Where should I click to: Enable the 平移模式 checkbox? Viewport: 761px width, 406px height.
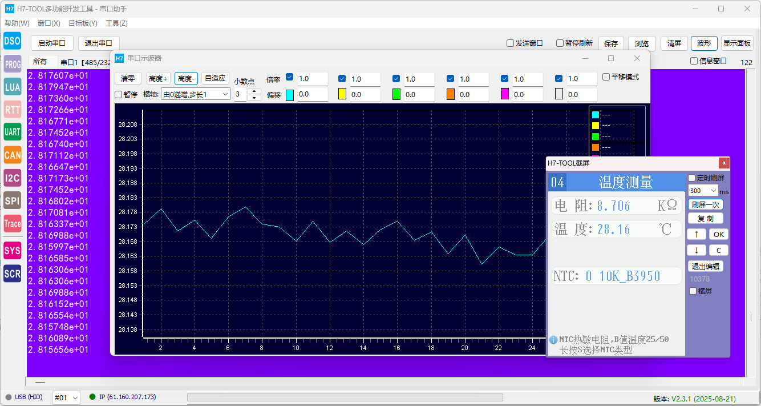606,77
